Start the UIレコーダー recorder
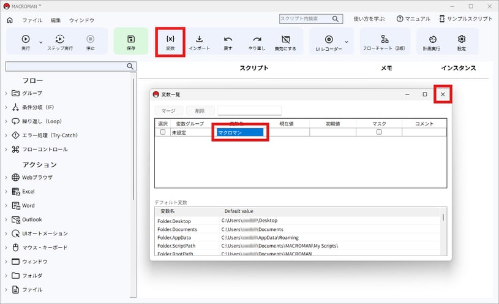This screenshot has height=304, width=499. click(329, 42)
